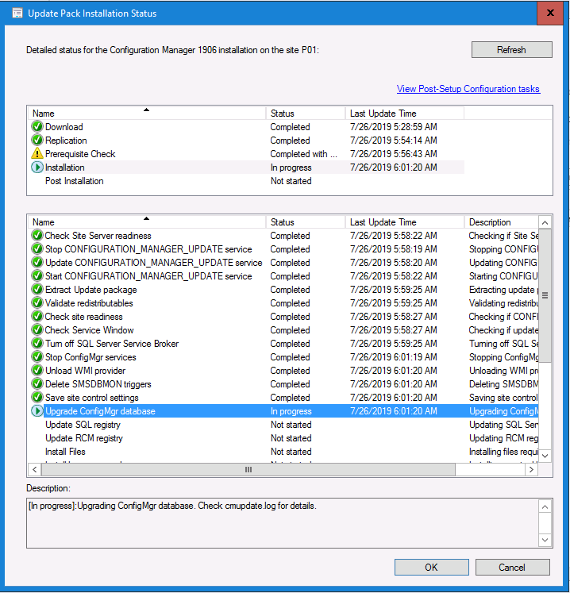Click inside the Description text box

[283, 523]
